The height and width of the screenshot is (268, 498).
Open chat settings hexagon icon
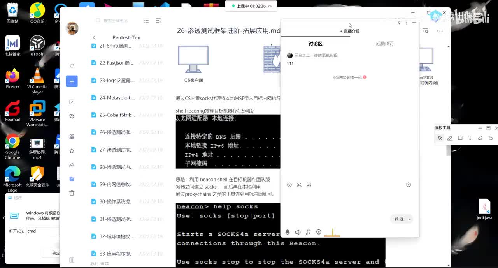click(409, 185)
